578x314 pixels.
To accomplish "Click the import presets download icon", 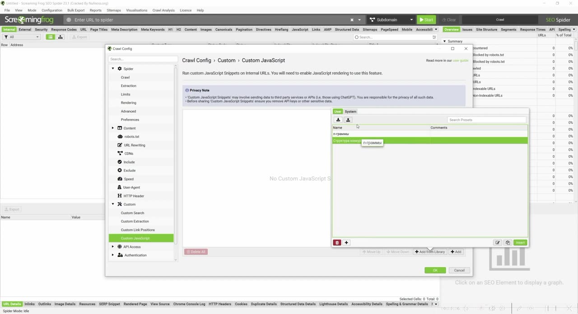I will [338, 120].
